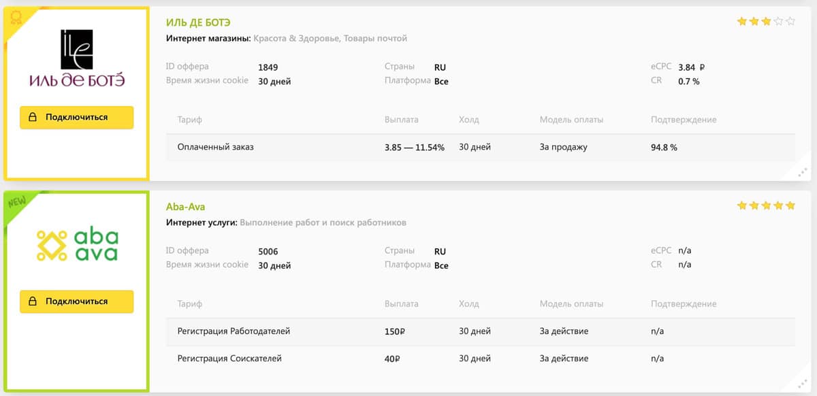The width and height of the screenshot is (817, 396).
Task: Click the green NEW badge on Aba-Ava card
Action: pos(16,202)
